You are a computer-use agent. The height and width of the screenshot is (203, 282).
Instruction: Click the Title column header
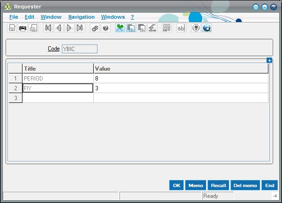click(x=58, y=68)
